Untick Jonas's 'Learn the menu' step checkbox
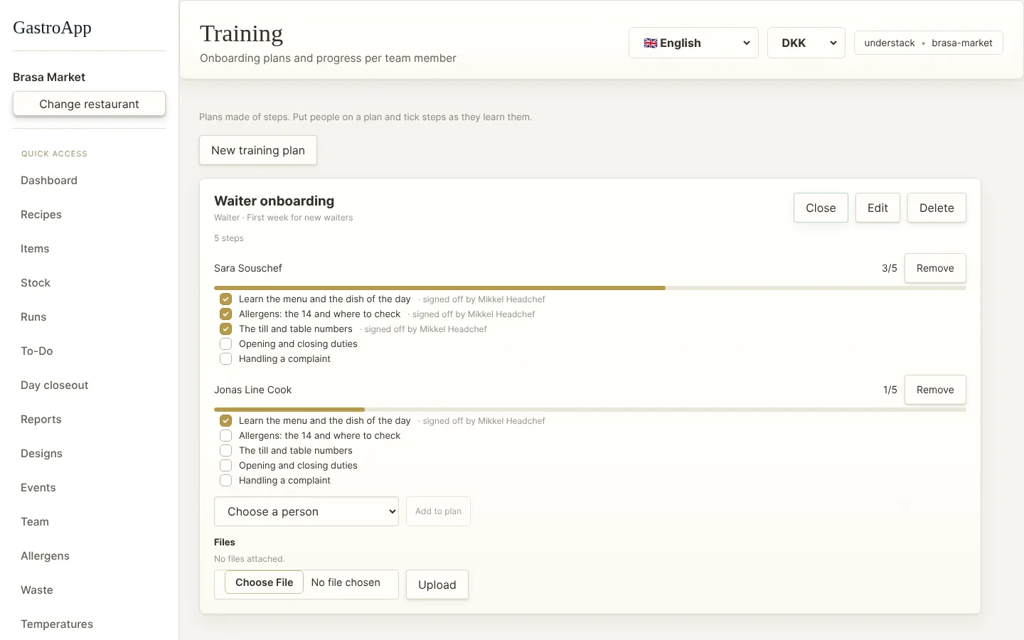1024x640 pixels. pos(225,421)
